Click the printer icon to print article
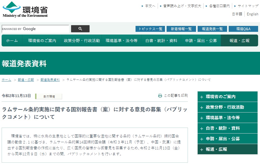The image size is (260, 164). pos(160,96)
